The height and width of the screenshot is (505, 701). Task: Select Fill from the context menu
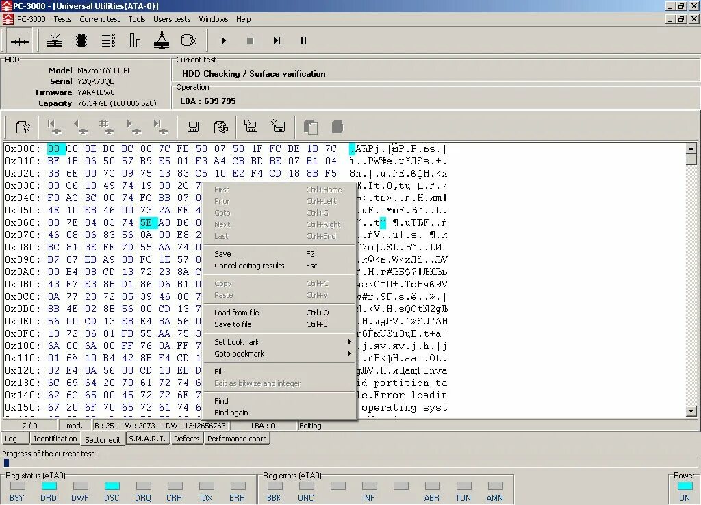click(280, 372)
